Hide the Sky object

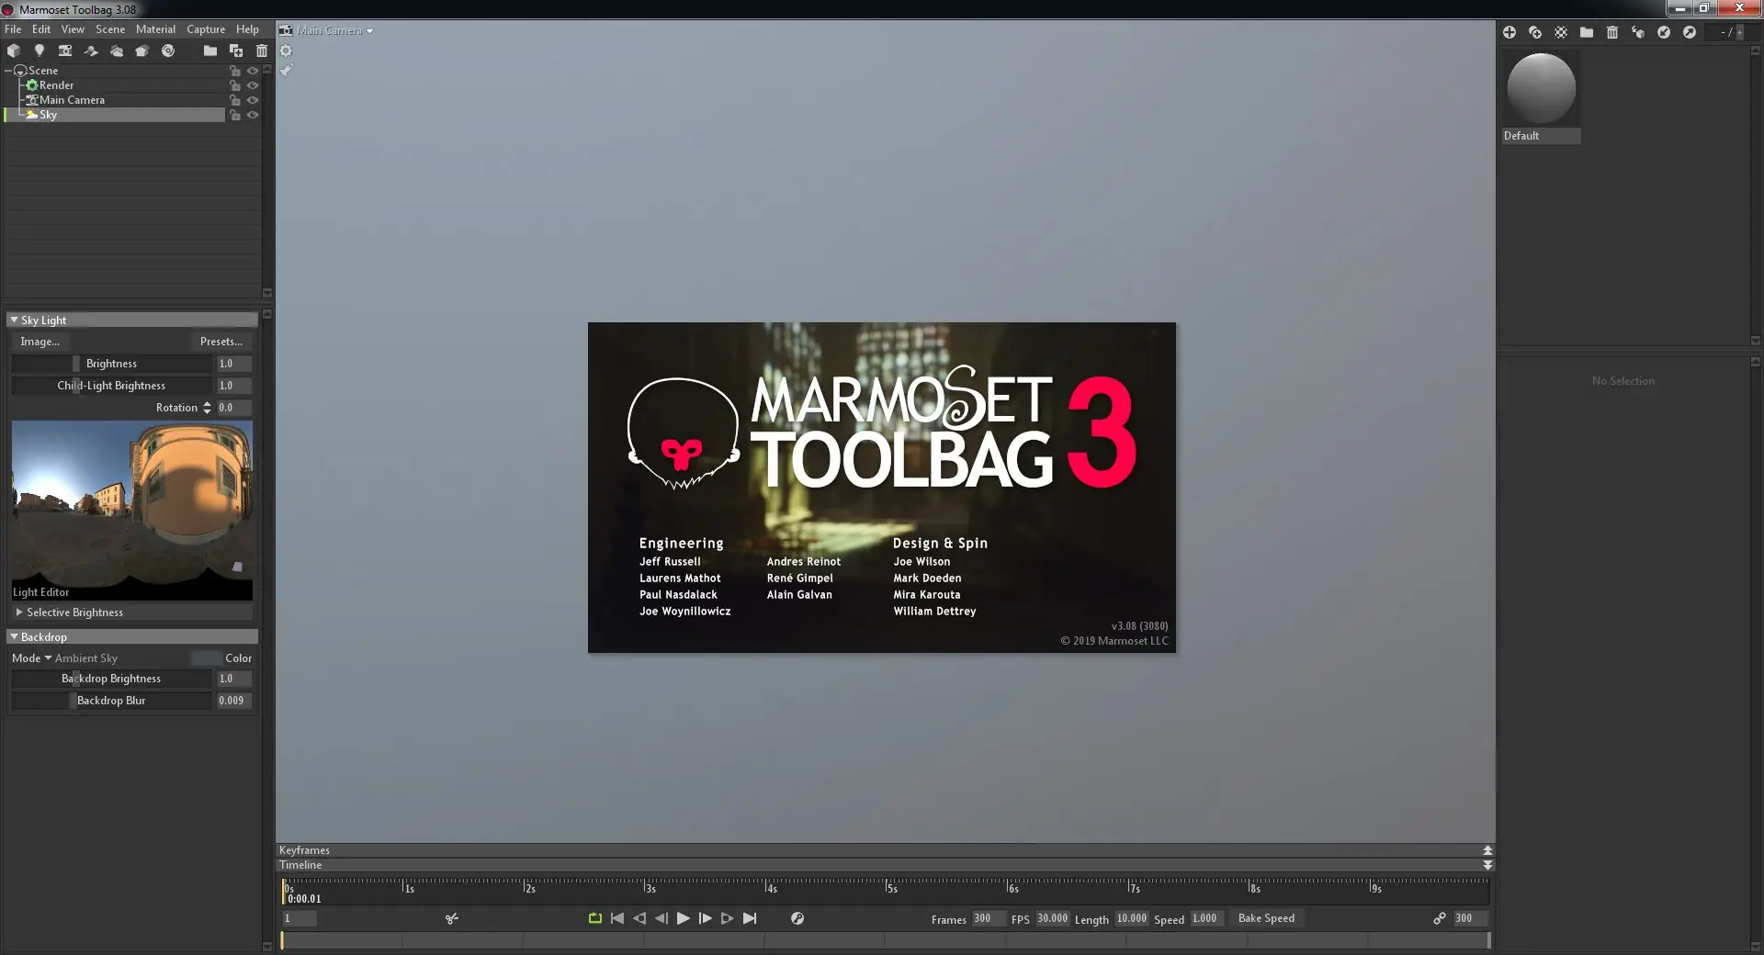[253, 115]
